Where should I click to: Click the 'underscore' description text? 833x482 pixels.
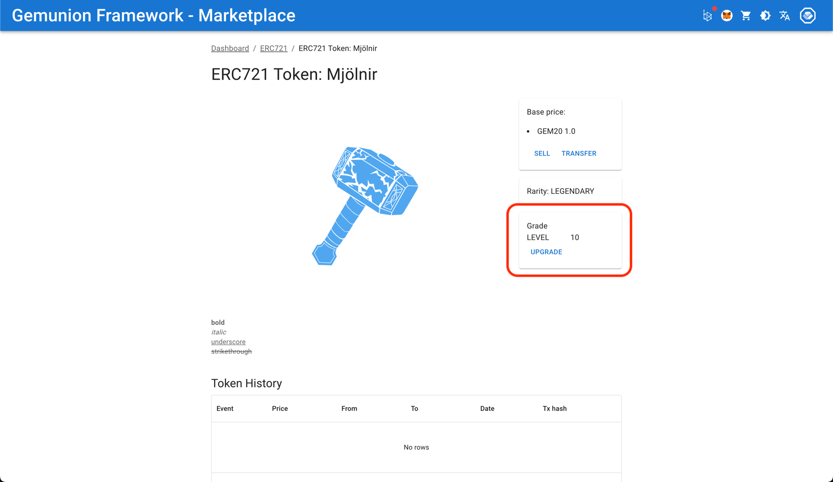228,342
